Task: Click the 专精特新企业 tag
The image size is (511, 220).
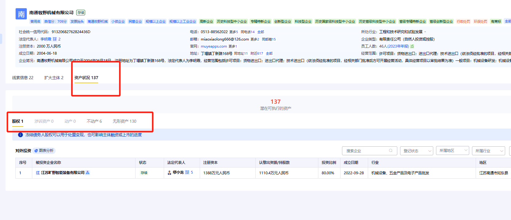Action: 261,21
